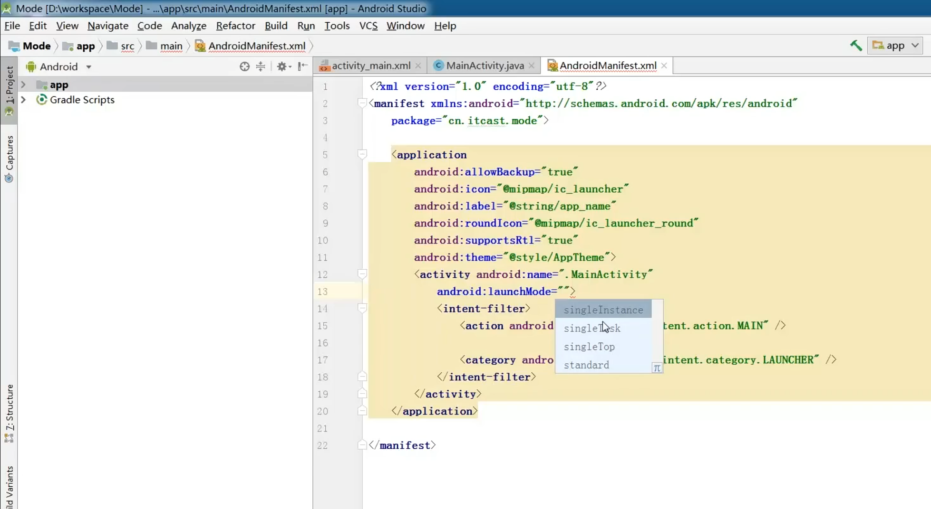The height and width of the screenshot is (509, 931).
Task: Open the Project panel settings gear
Action: coord(282,66)
